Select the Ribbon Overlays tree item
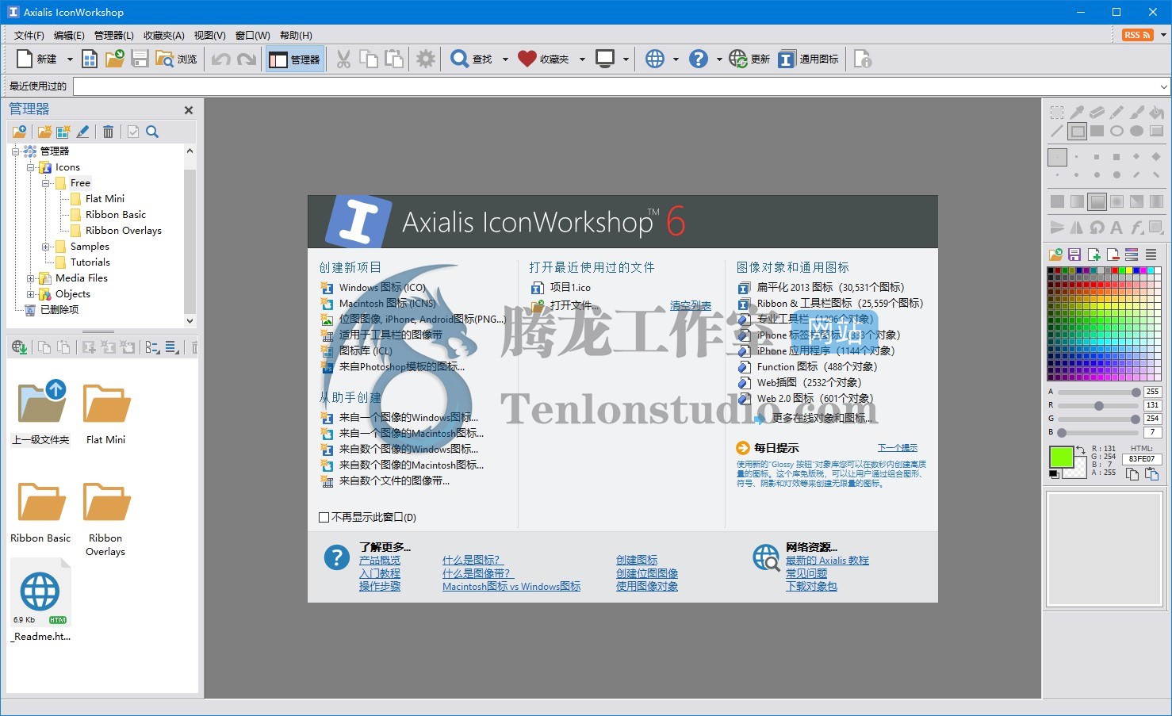The image size is (1172, 716). 124,231
